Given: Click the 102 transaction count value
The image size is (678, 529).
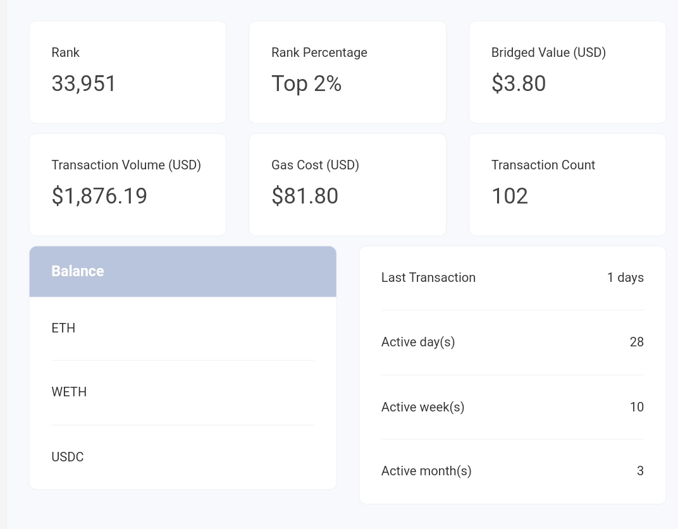Looking at the screenshot, I should tap(510, 196).
